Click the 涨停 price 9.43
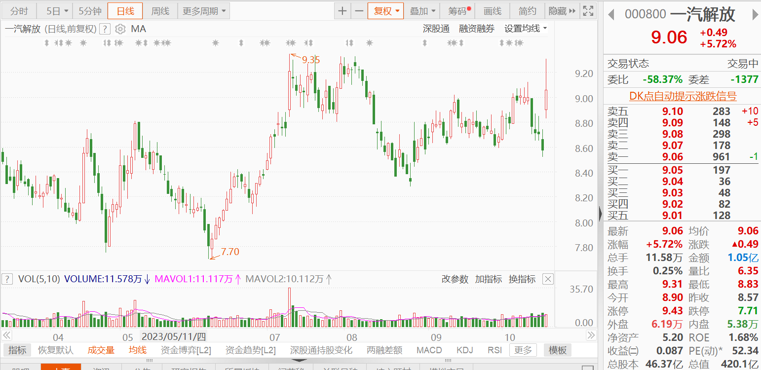The height and width of the screenshot is (370, 761). 673,311
